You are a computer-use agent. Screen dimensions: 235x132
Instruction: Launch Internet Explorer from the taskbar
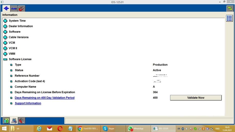tap(39, 129)
